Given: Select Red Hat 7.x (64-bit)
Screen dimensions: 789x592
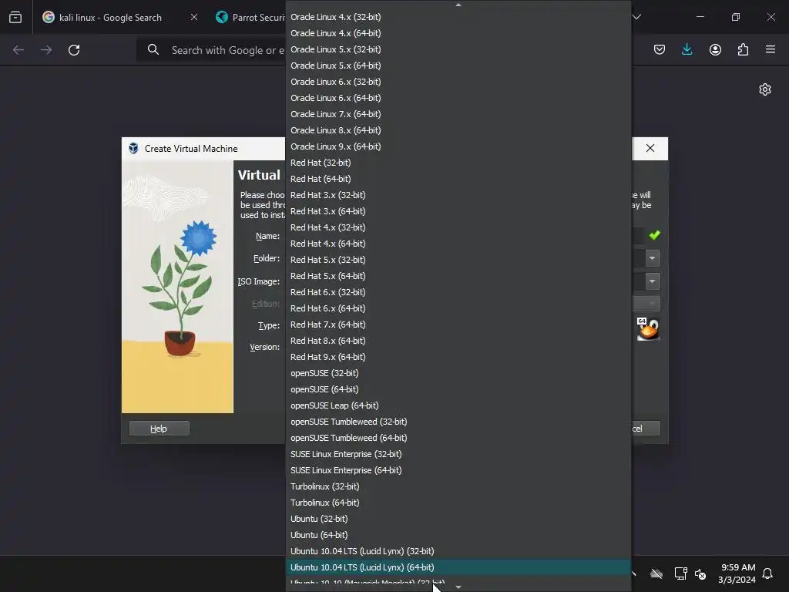Looking at the screenshot, I should tap(458, 325).
